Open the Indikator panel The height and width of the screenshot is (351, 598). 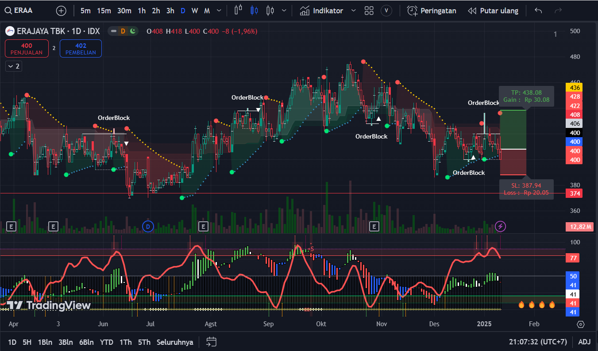click(321, 11)
